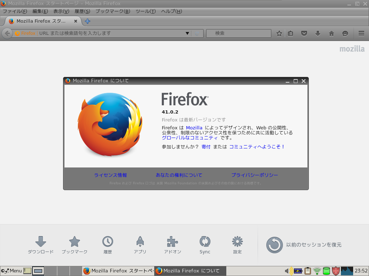The height and width of the screenshot is (276, 369).
Task: Click the CPU load graph tray icon
Action: pyautogui.click(x=347, y=271)
